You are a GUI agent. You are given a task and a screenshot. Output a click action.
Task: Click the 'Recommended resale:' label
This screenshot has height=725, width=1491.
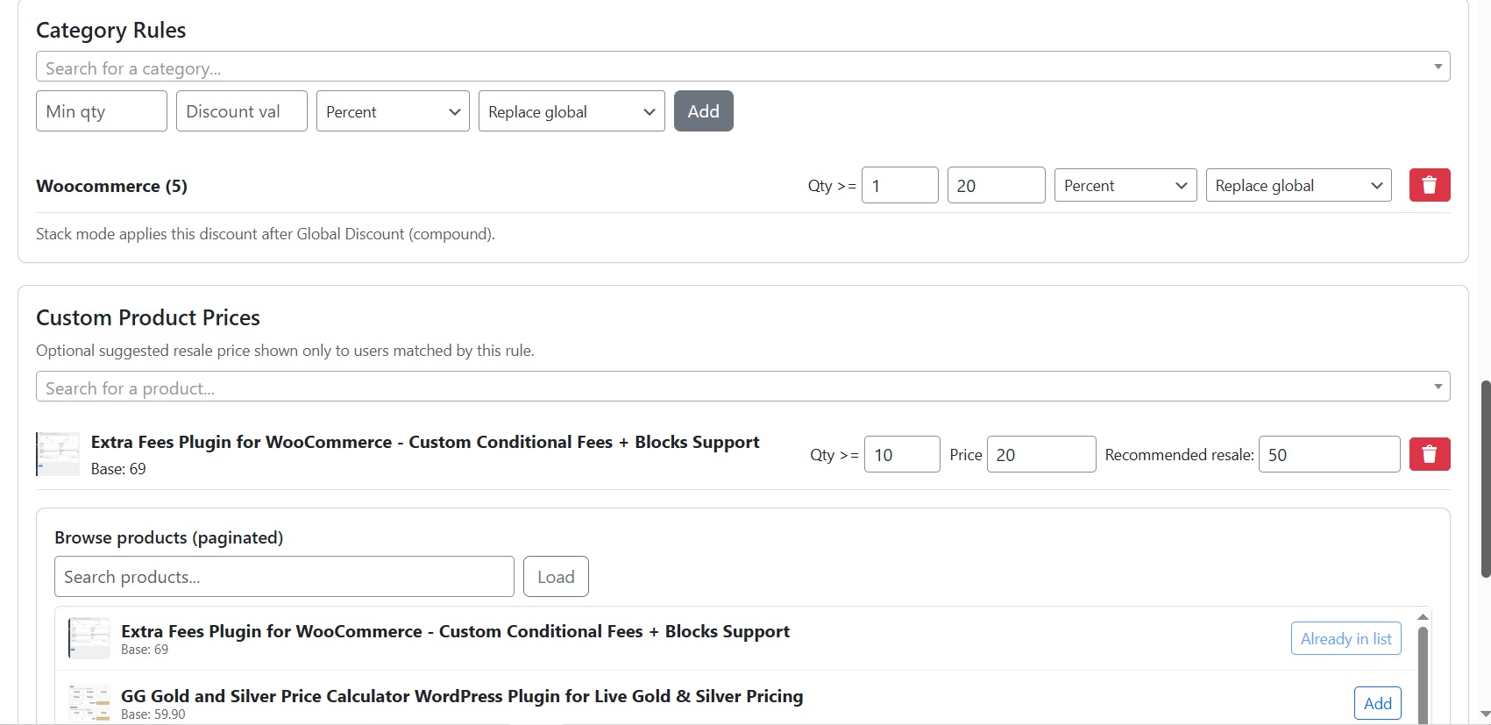click(1179, 455)
